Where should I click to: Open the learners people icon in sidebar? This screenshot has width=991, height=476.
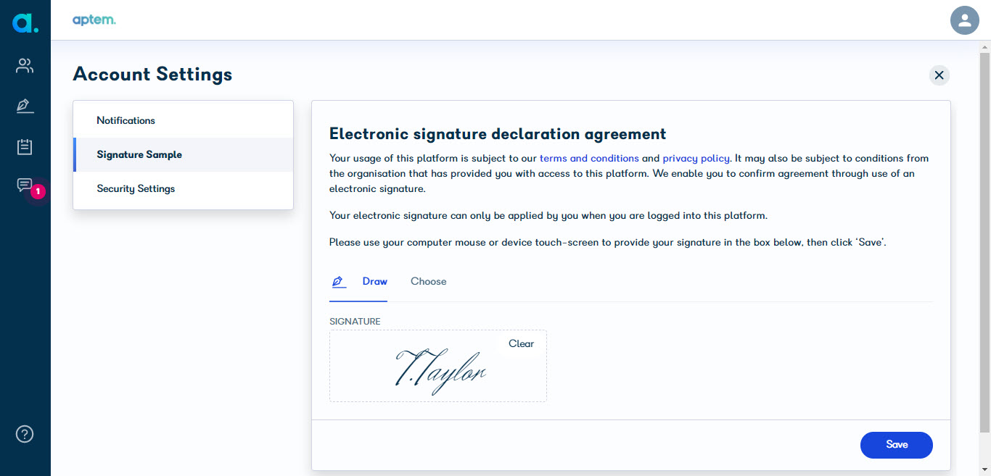(25, 66)
